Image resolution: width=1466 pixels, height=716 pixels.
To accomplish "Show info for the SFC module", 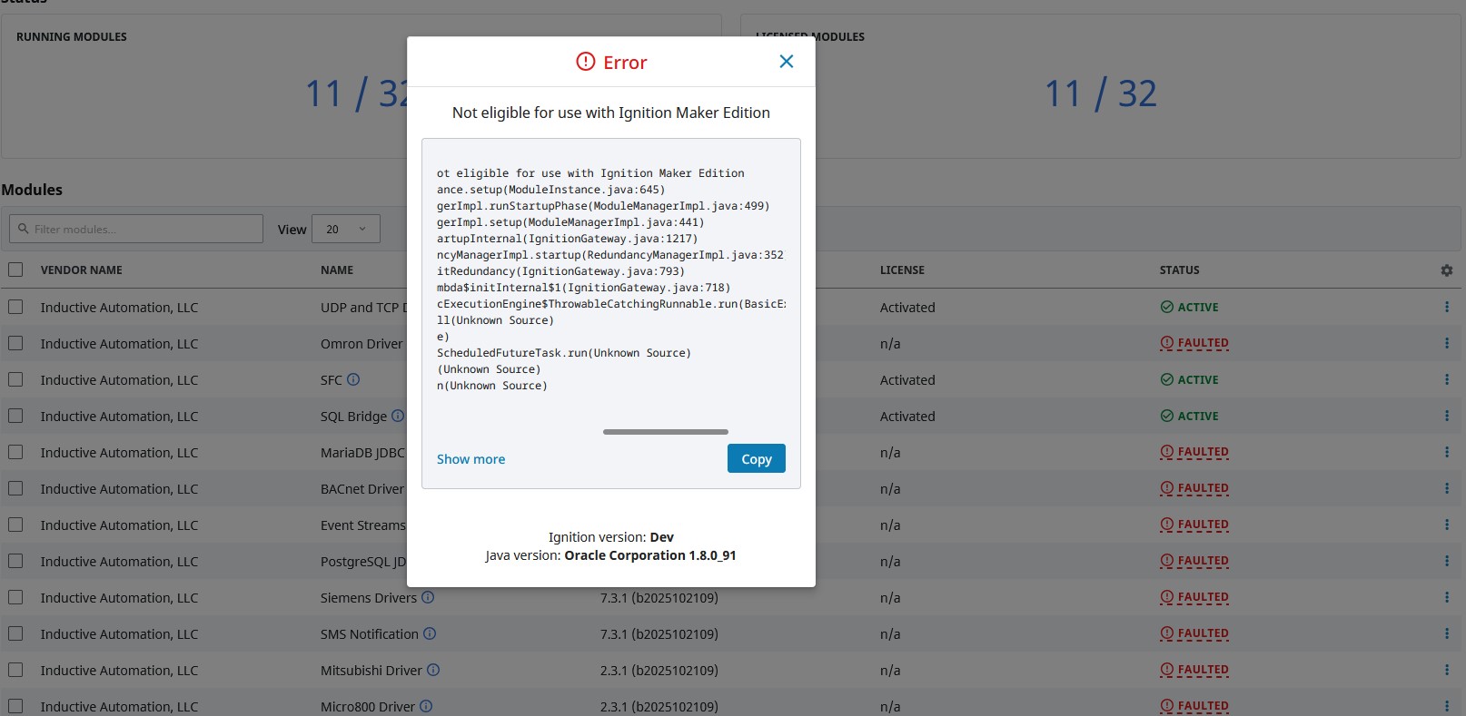I will [x=353, y=379].
